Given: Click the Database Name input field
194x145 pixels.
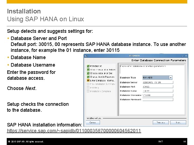Looking at the screenshot, I should pyautogui.click(x=158, y=91).
